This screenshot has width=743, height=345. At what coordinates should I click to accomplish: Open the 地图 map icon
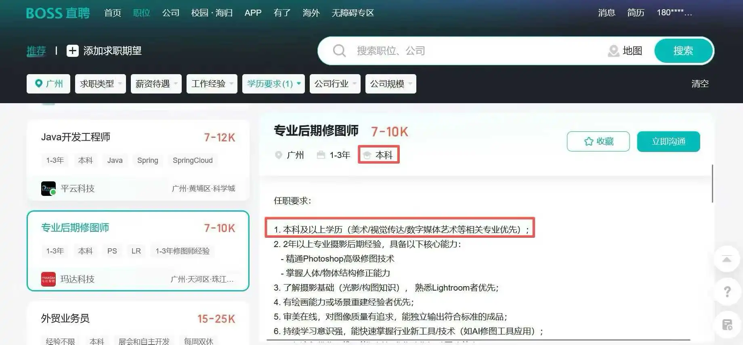(x=613, y=51)
